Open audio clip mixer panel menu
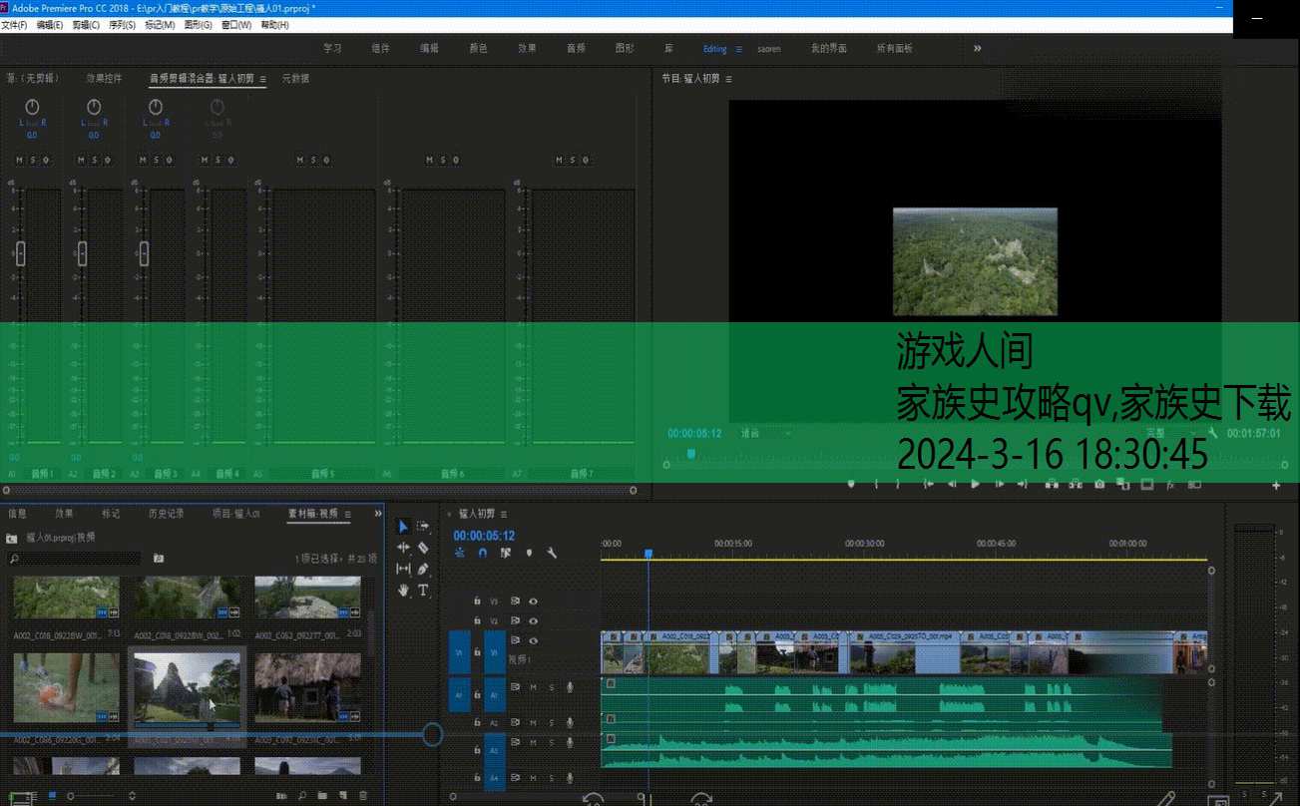This screenshot has height=806, width=1300. [262, 78]
